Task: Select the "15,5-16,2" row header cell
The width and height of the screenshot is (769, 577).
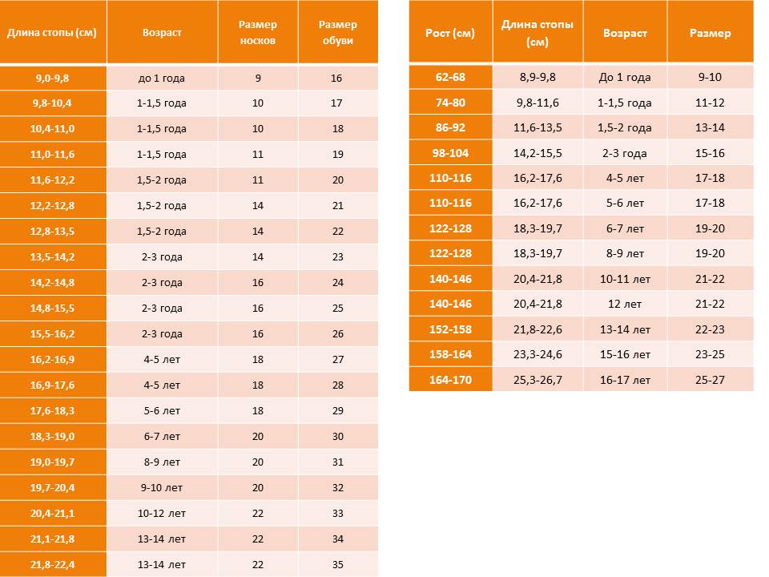Action: pyautogui.click(x=53, y=334)
